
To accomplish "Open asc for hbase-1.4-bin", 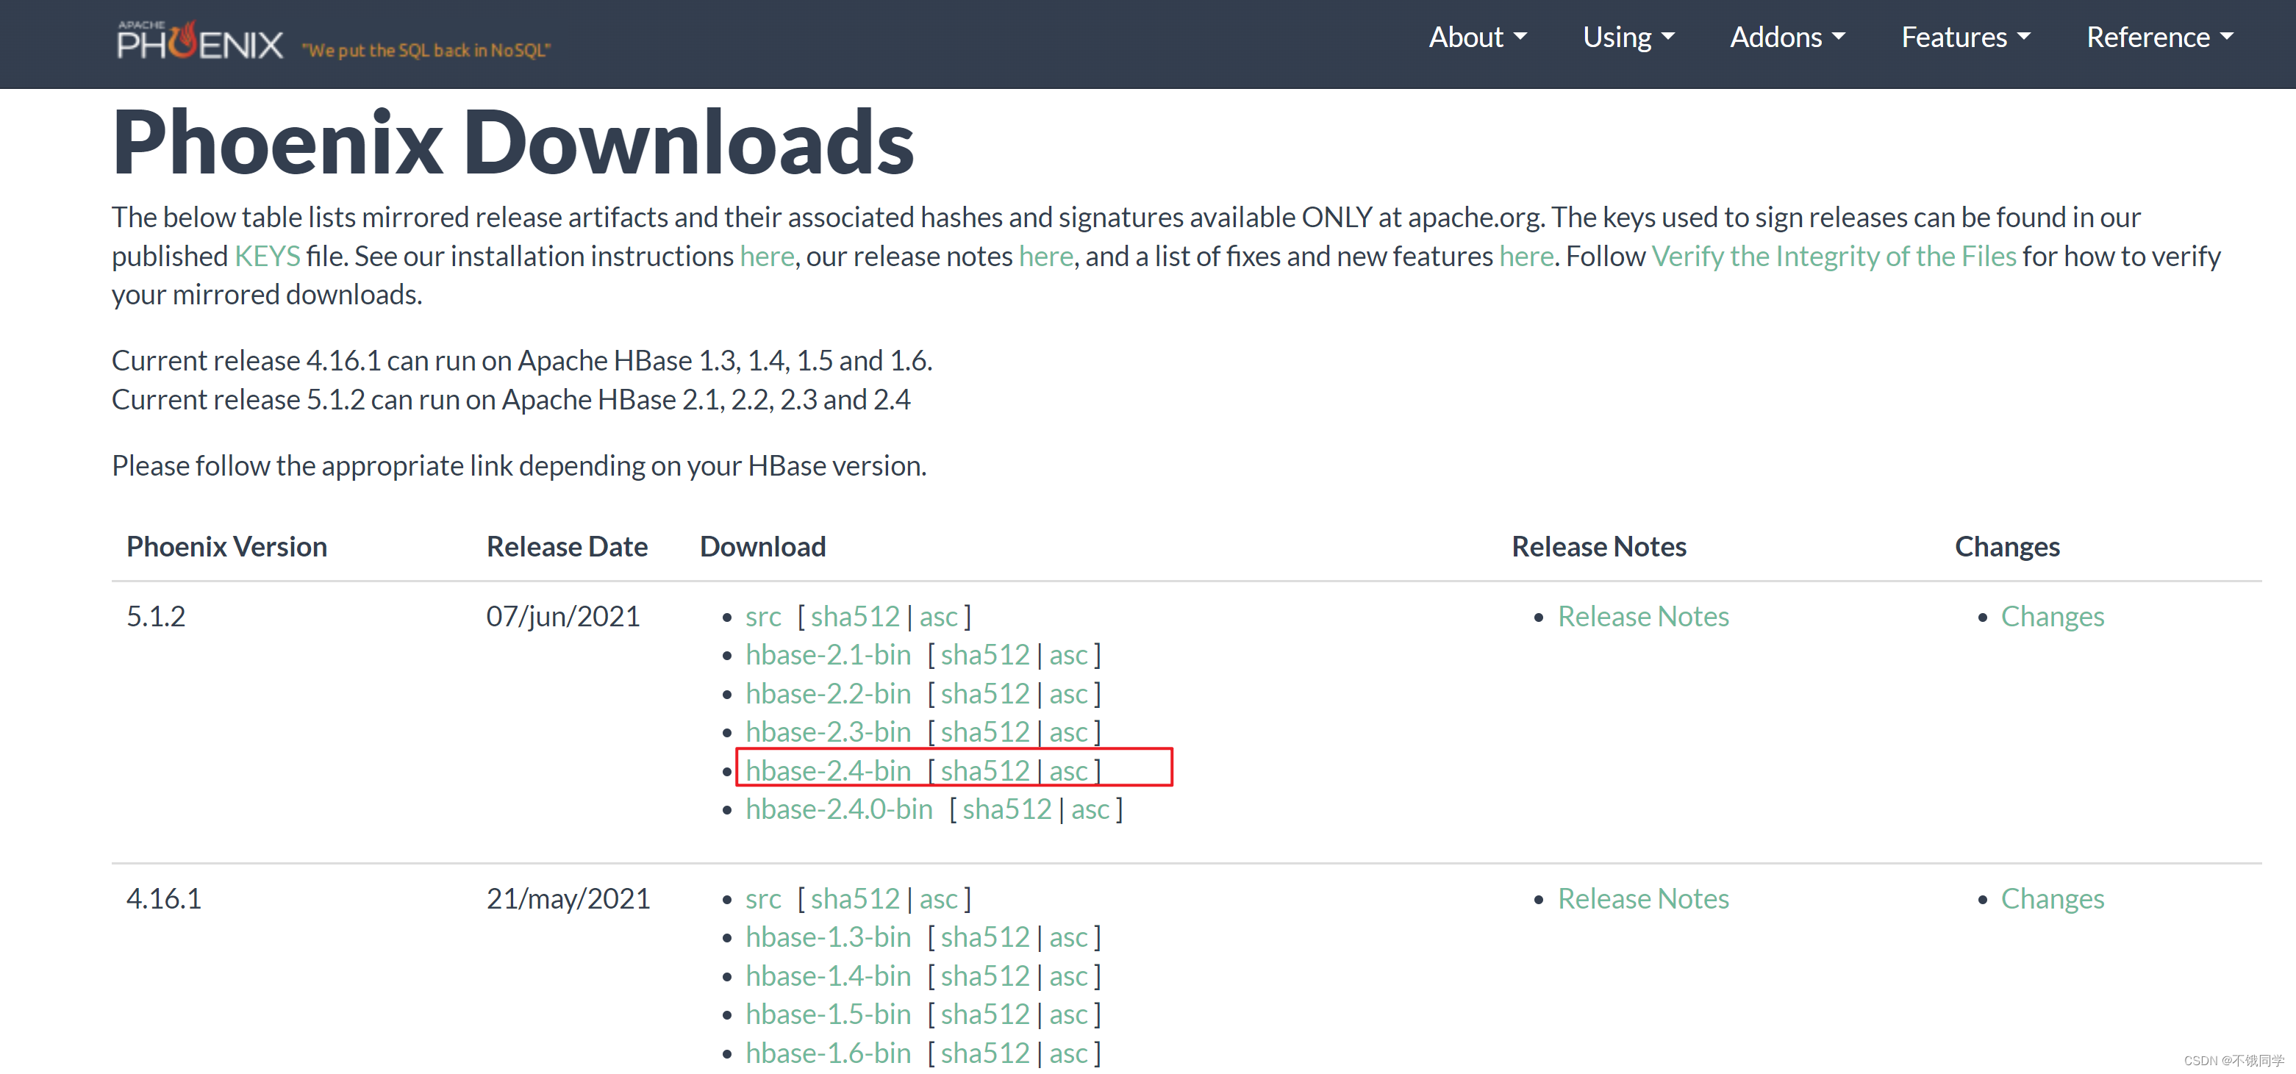I will click(x=1067, y=977).
